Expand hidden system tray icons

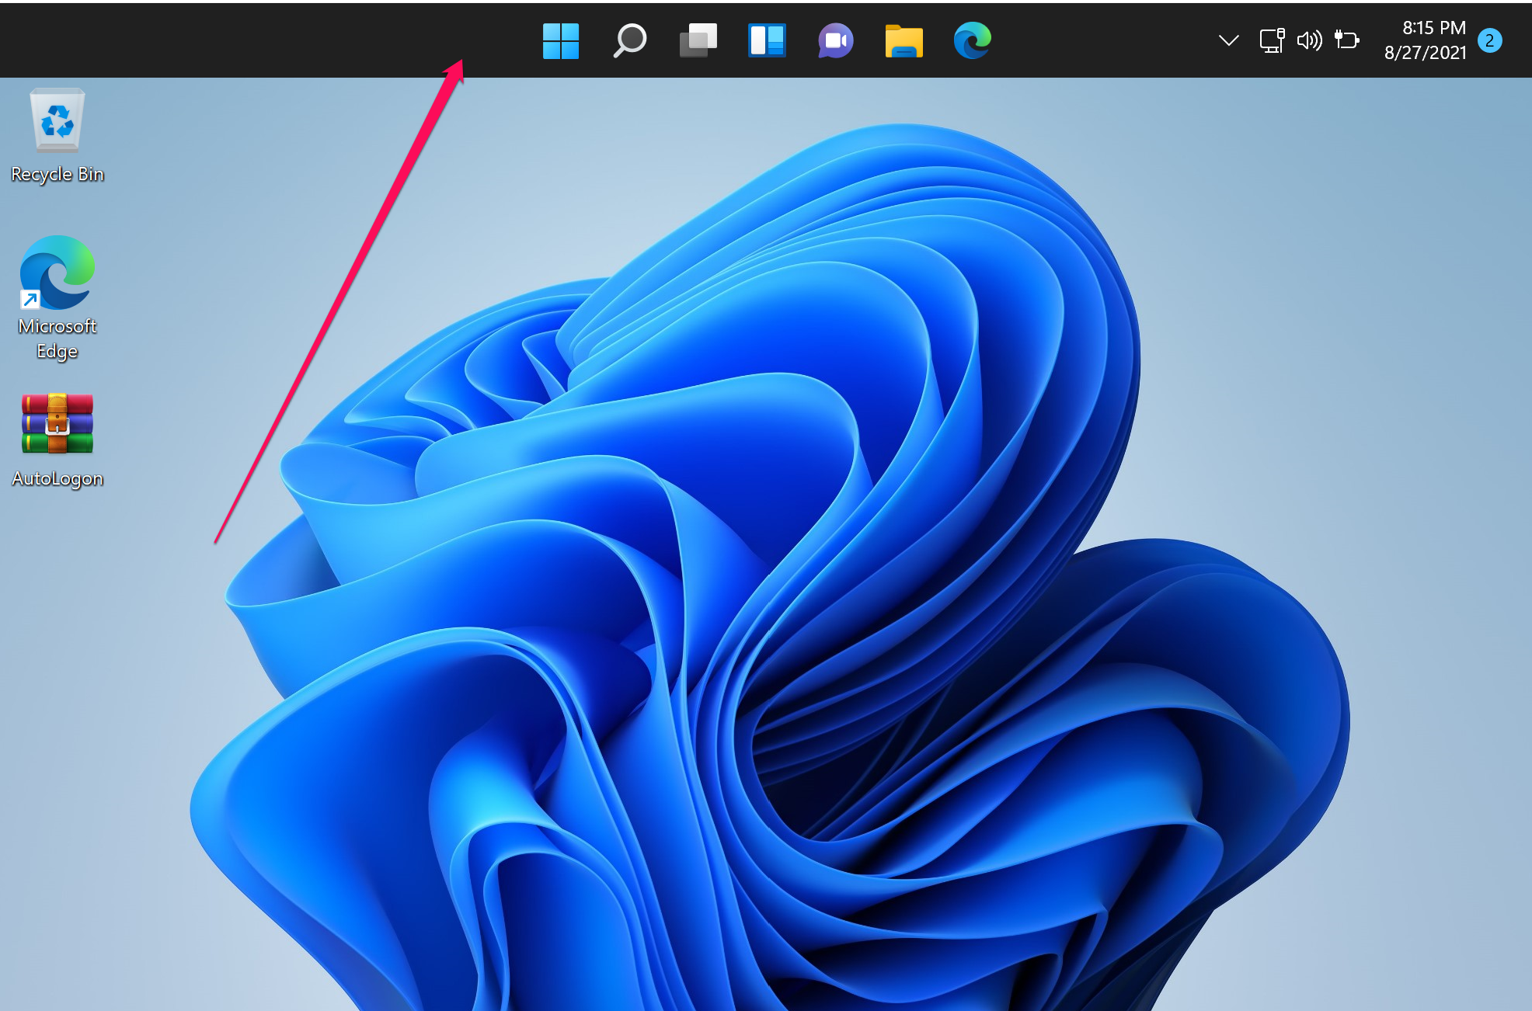[1228, 38]
